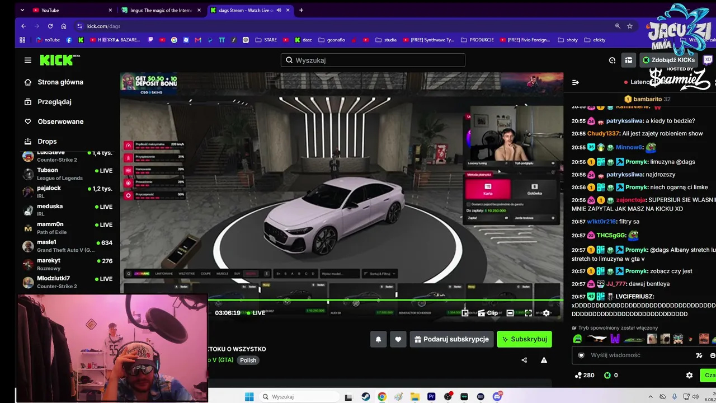Image resolution: width=716 pixels, height=403 pixels.
Task: Toggle theater mode on the player
Action: tap(510, 313)
